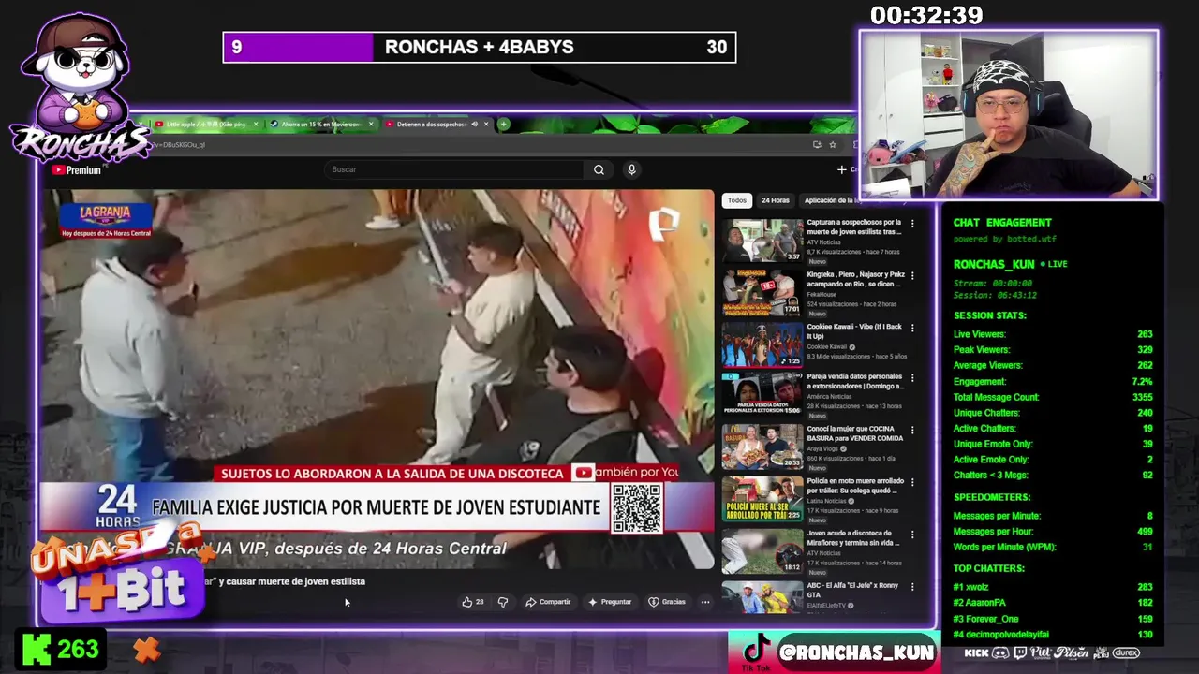Select the Aplicación de la ley filter chip

coord(832,200)
